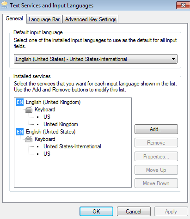Select Keyboard node under English (United States)
This screenshot has width=190, height=219.
pos(45,139)
